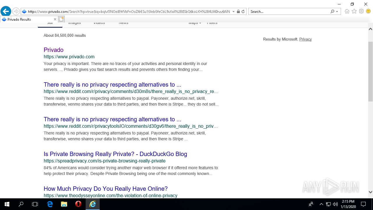Open the https://www.privado.com URL link
Viewport: 373px width, 210px height.
[x=69, y=57]
